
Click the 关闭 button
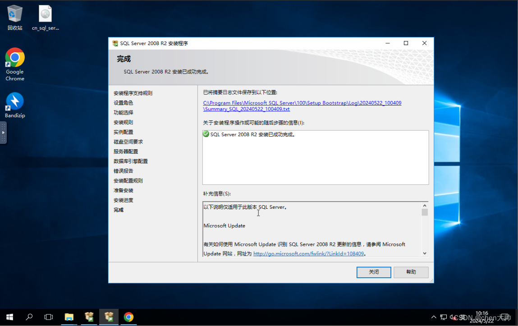click(373, 272)
